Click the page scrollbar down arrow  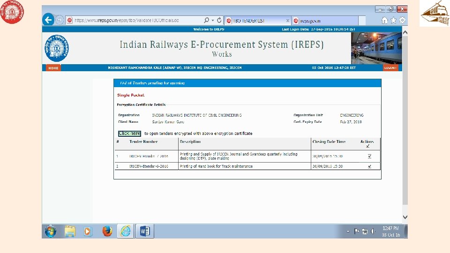(405, 217)
